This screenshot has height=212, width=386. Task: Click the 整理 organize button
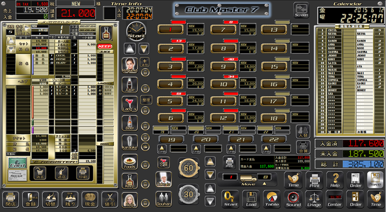(146, 100)
